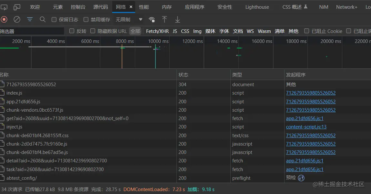Open initiator link in index.js row

(311, 93)
